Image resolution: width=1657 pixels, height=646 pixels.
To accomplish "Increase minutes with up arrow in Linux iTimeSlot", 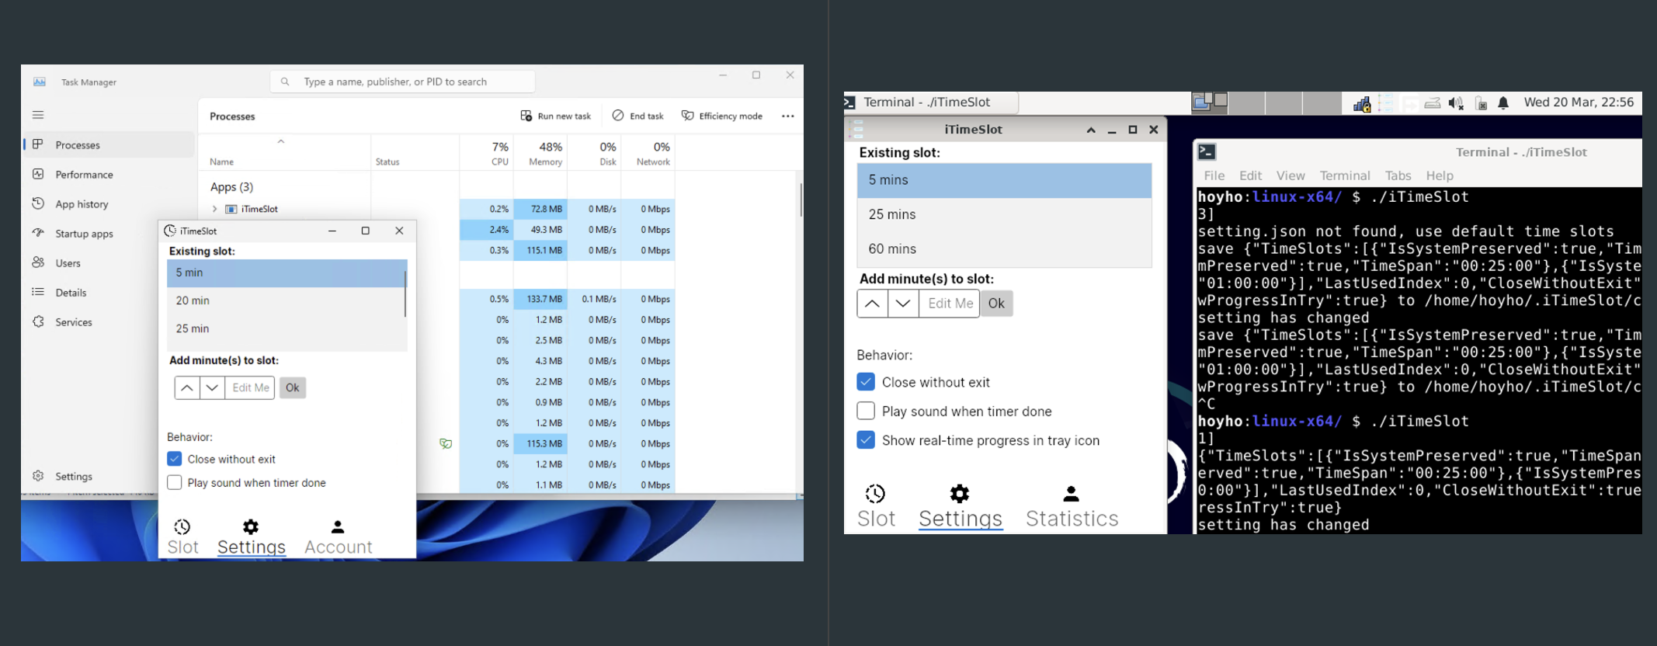I will coord(872,304).
